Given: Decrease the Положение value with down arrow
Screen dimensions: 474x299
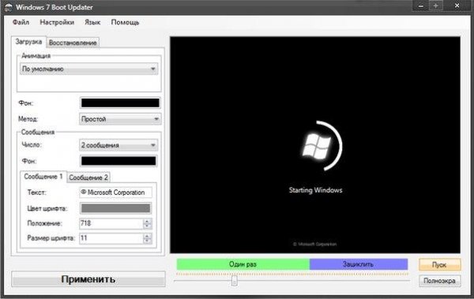Looking at the screenshot, I should 147,226.
